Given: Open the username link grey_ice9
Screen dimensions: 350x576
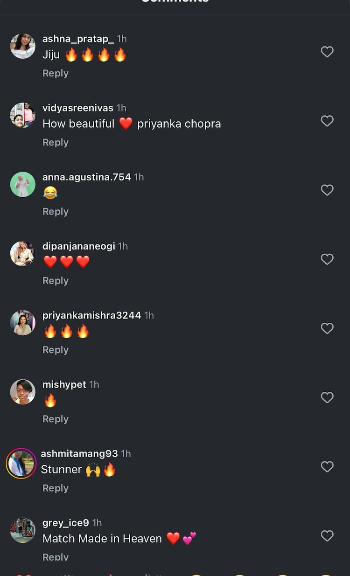Looking at the screenshot, I should [66, 522].
